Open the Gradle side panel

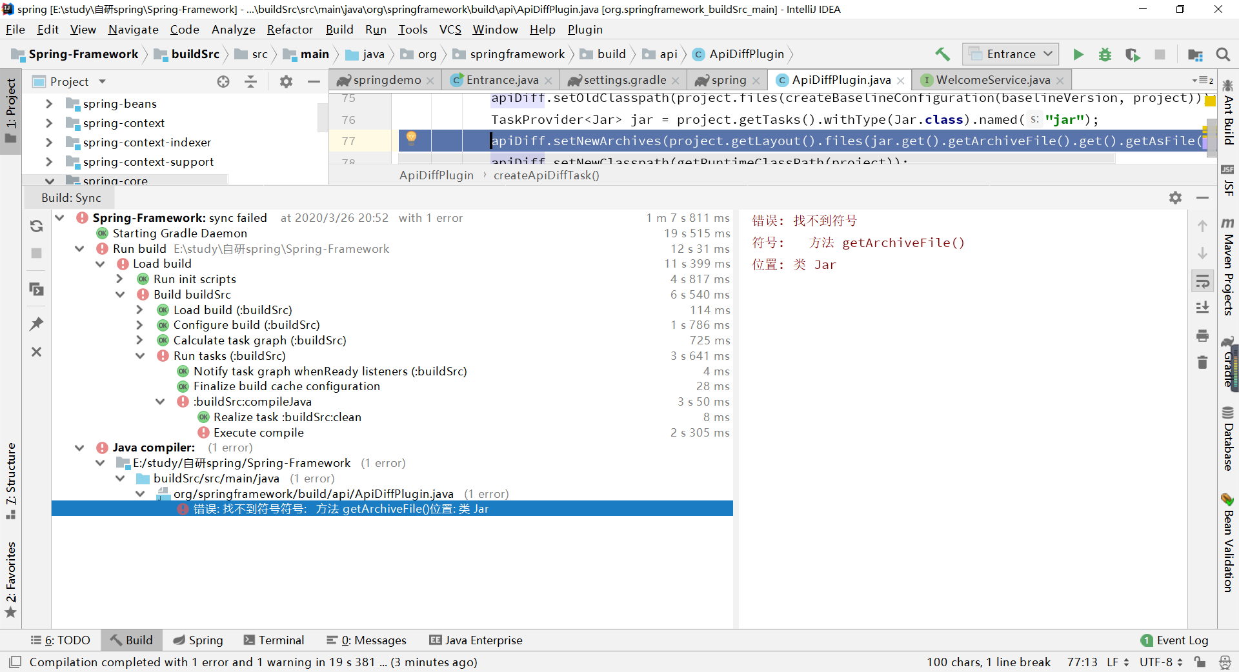coord(1228,362)
